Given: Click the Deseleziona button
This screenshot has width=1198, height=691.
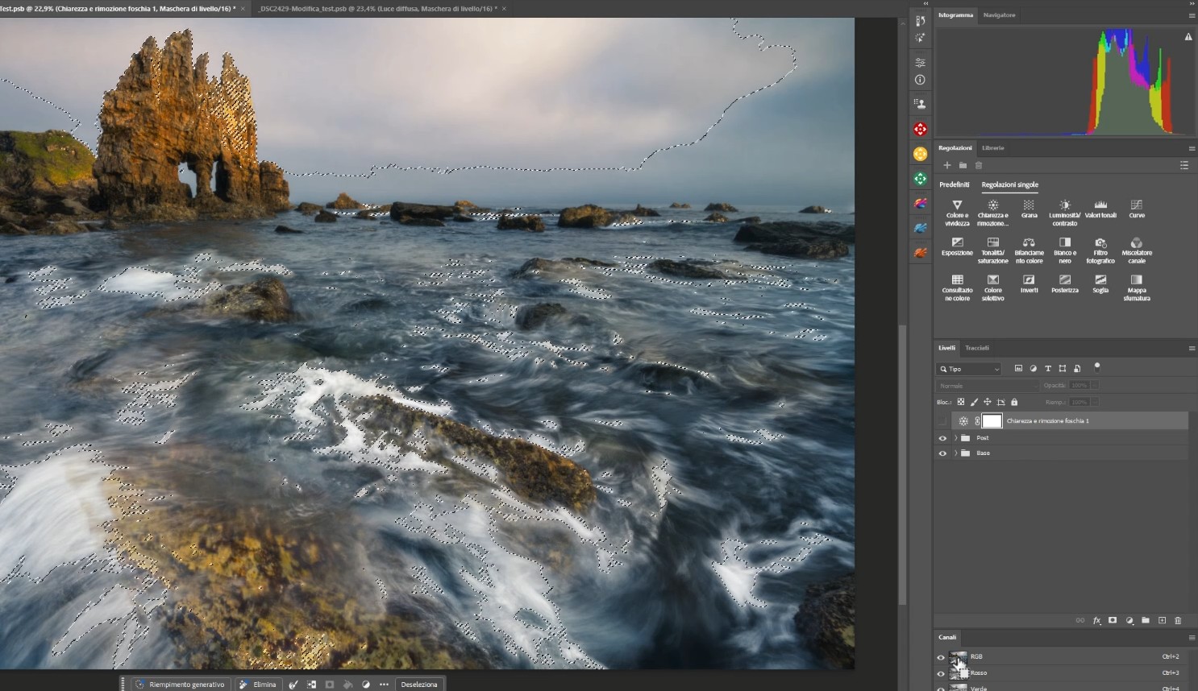Looking at the screenshot, I should (x=419, y=685).
